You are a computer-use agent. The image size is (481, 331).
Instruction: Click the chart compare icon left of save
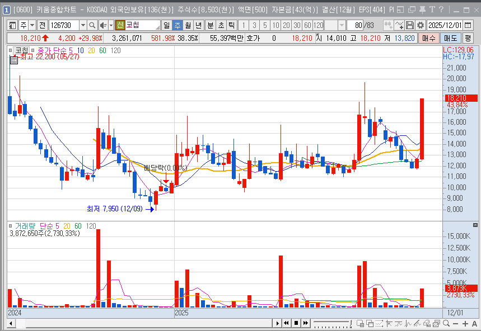[388, 25]
